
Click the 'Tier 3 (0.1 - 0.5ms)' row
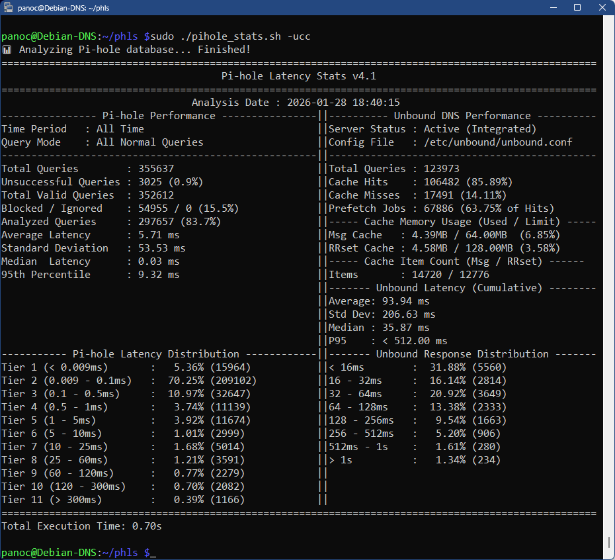pyautogui.click(x=126, y=394)
